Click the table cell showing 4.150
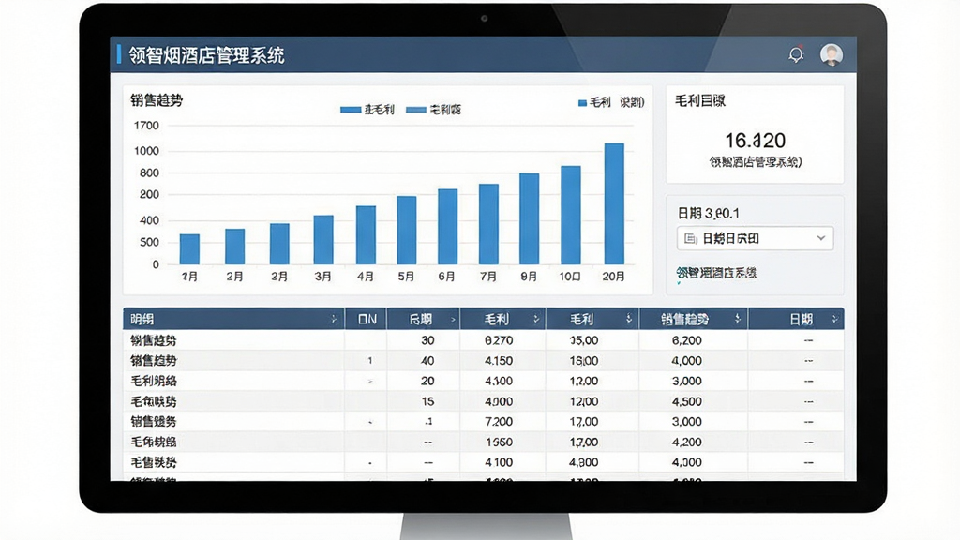 click(499, 361)
